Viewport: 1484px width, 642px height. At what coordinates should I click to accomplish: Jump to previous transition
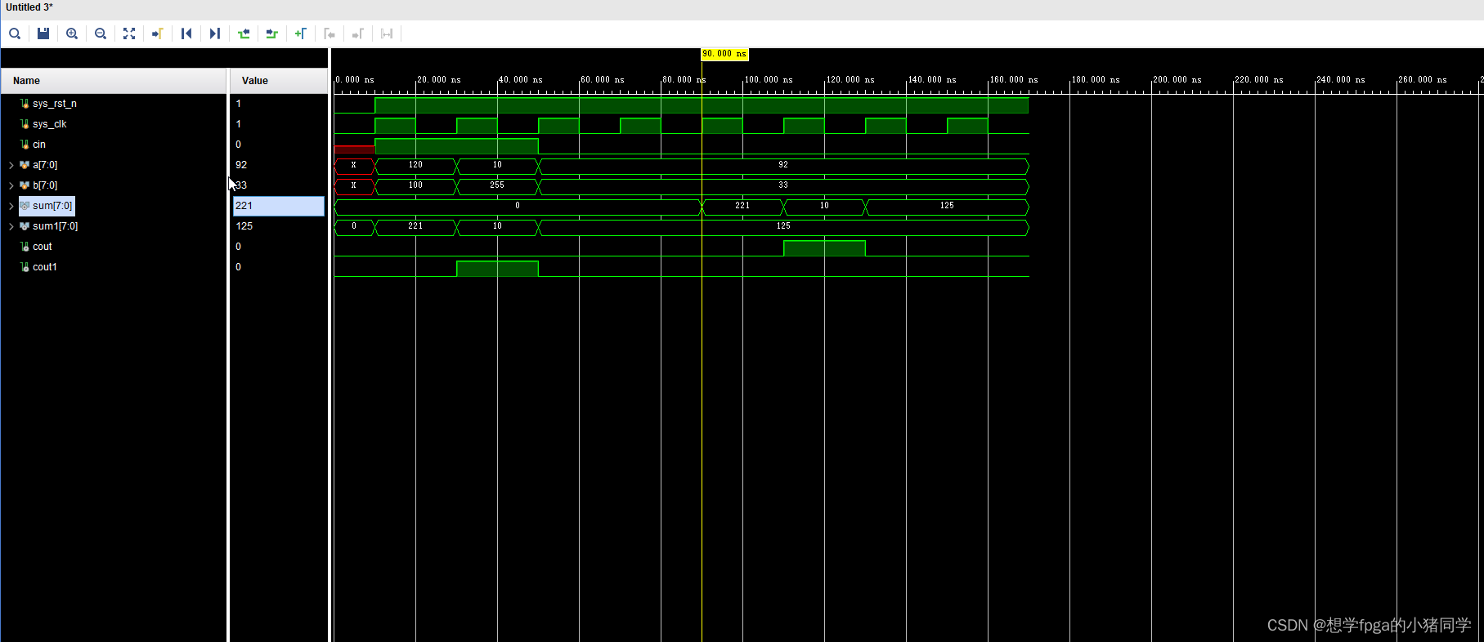(244, 33)
